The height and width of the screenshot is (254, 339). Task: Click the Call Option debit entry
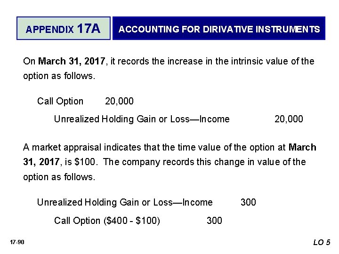click(60, 101)
